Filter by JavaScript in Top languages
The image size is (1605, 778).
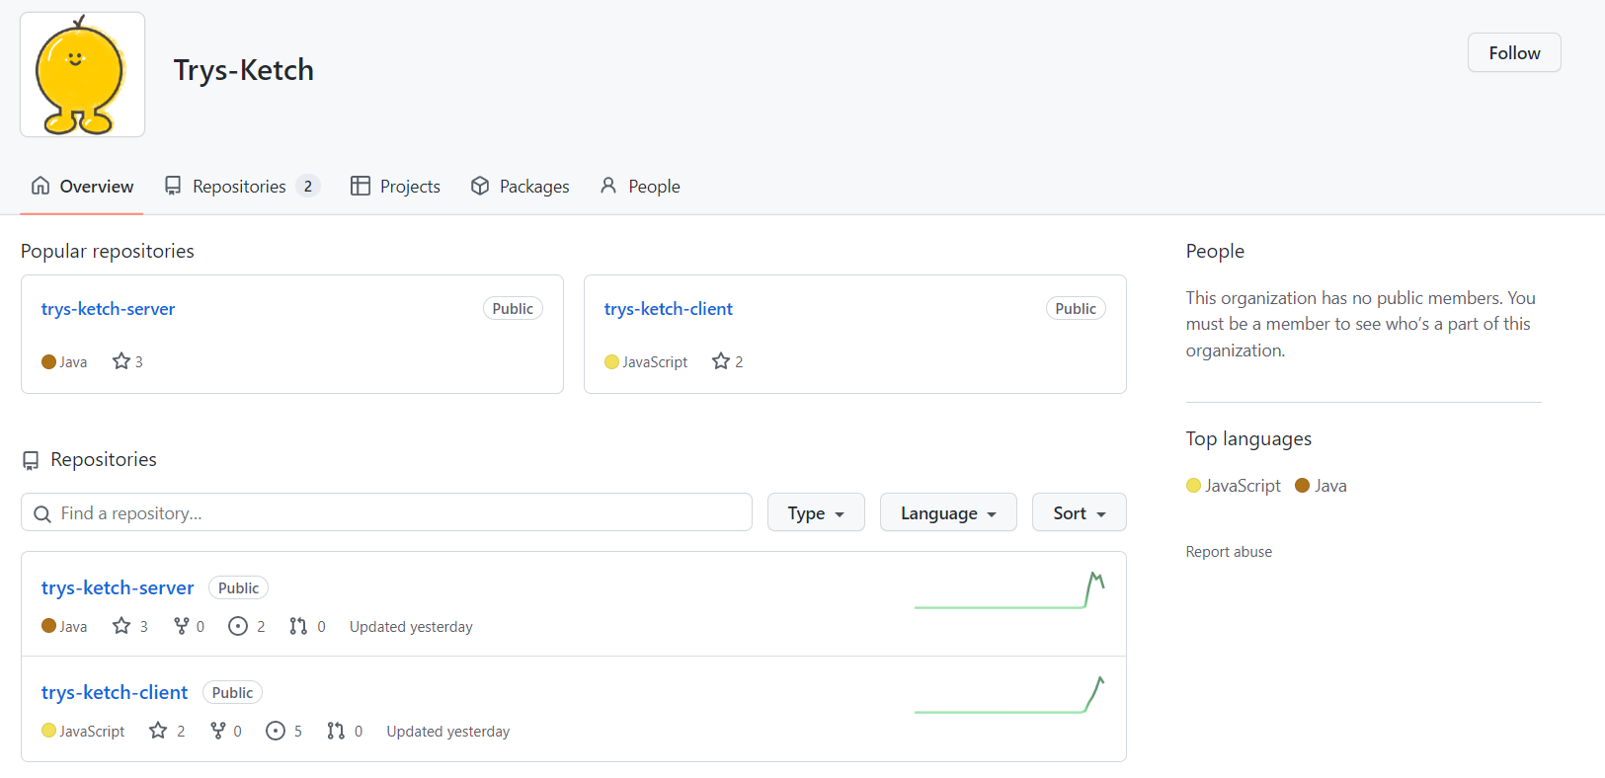pos(1234,485)
